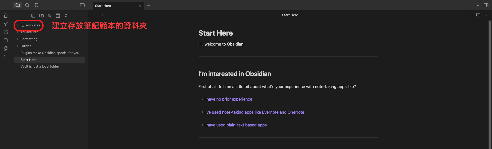Create a new note with pencil icon
The image size is (492, 149).
pyautogui.click(x=33, y=16)
